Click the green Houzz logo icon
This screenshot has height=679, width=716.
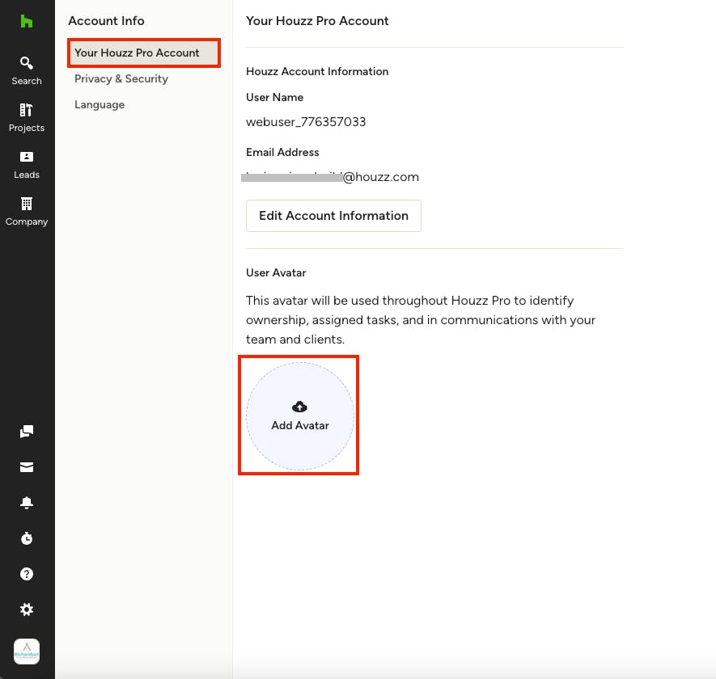pos(27,21)
